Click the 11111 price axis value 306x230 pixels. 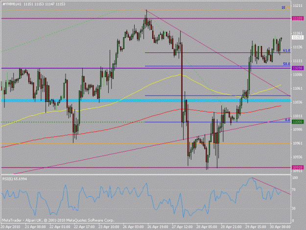(298, 61)
